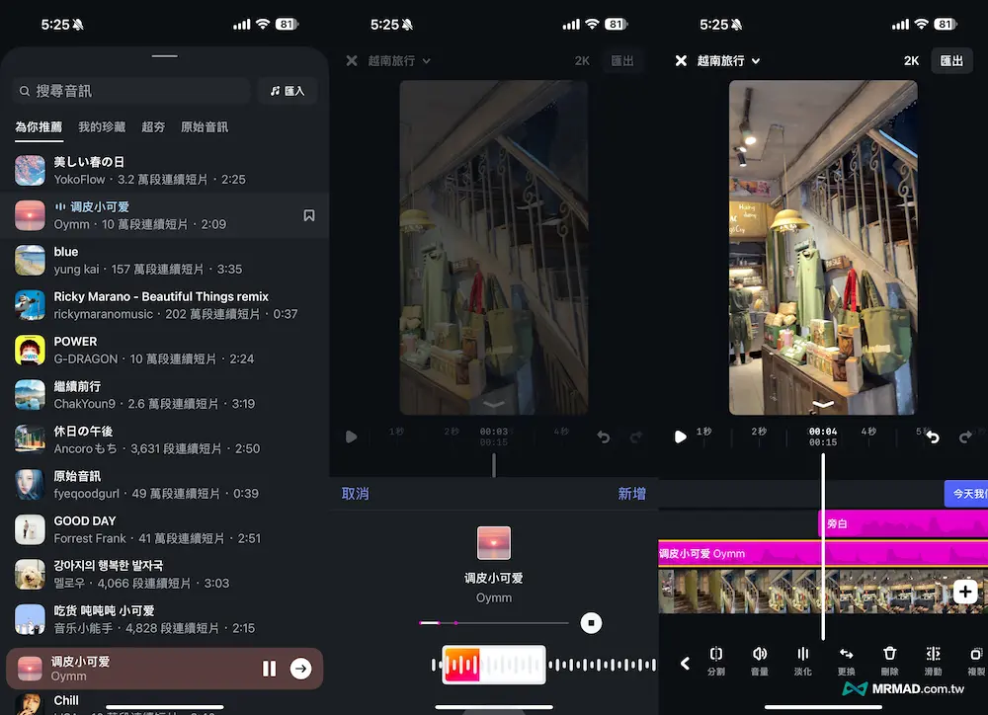Screen dimensions: 988x715
Task: Stop the audio preview playback
Action: [590, 622]
